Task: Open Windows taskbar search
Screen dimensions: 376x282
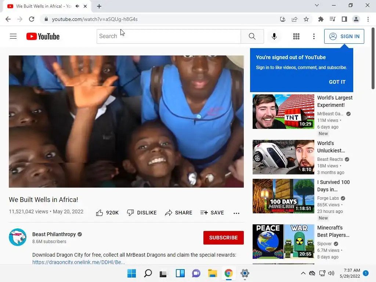Action: point(148,273)
